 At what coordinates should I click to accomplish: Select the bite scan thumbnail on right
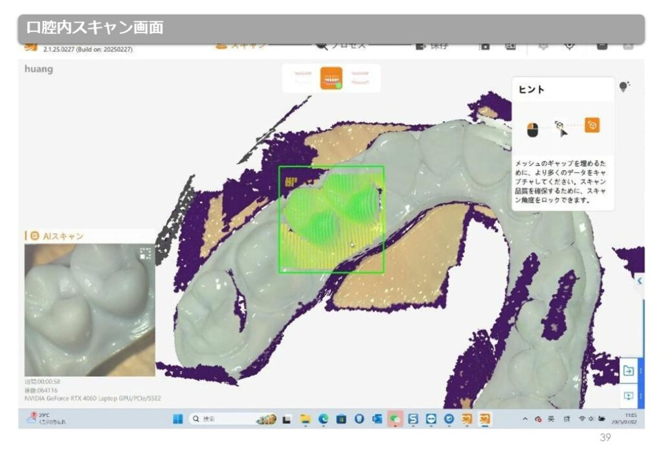(361, 78)
